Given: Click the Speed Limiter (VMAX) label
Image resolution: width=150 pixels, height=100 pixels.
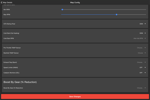Looking at the screenshot, I should [x=10, y=67].
